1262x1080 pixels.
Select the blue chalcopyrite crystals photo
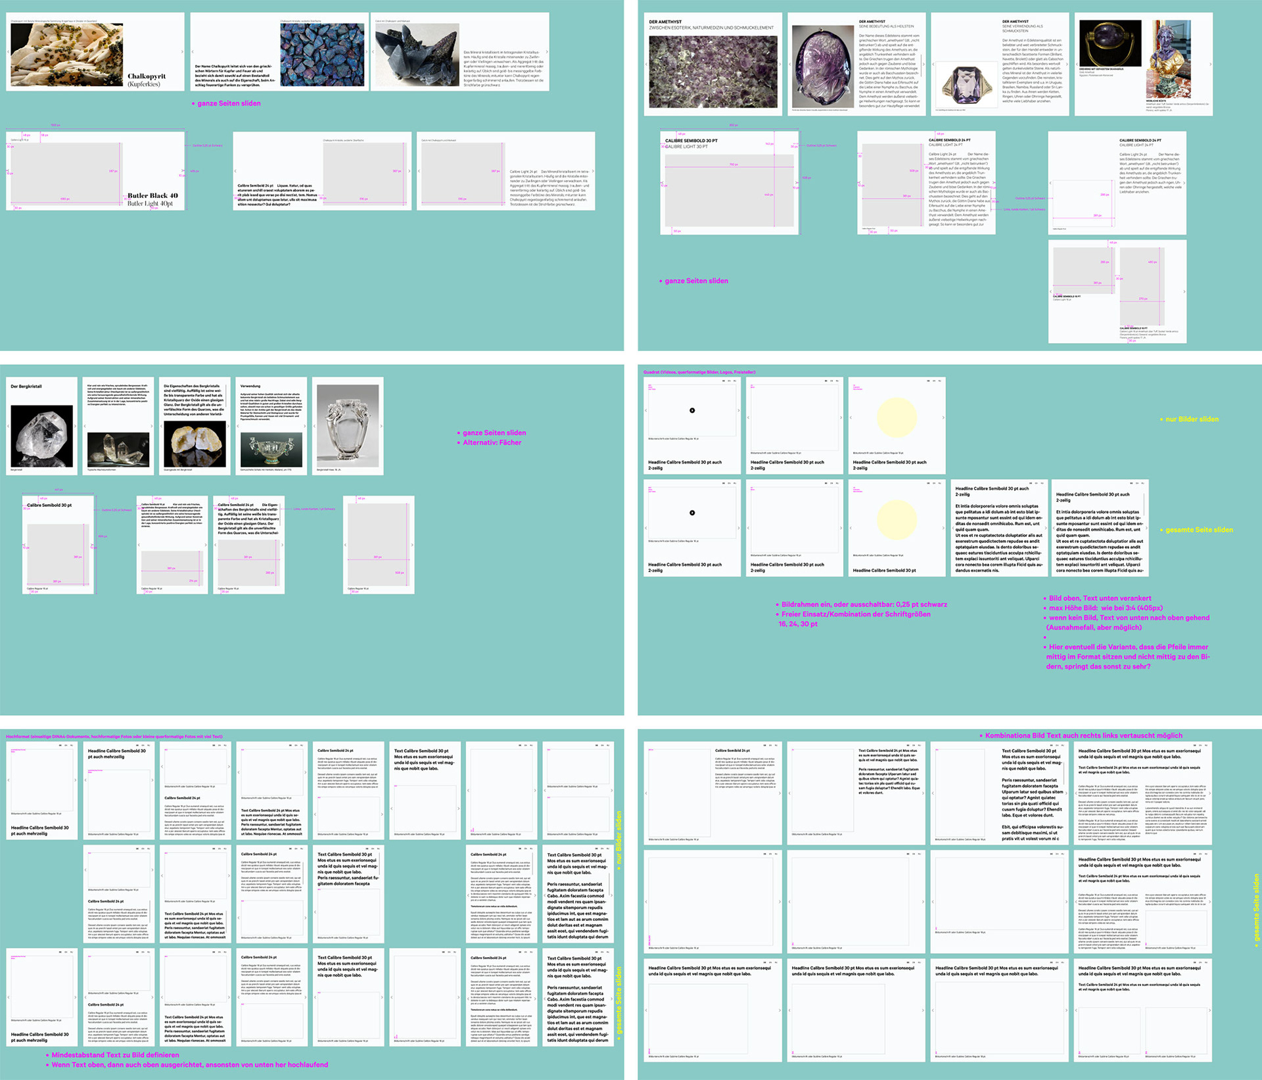322,55
